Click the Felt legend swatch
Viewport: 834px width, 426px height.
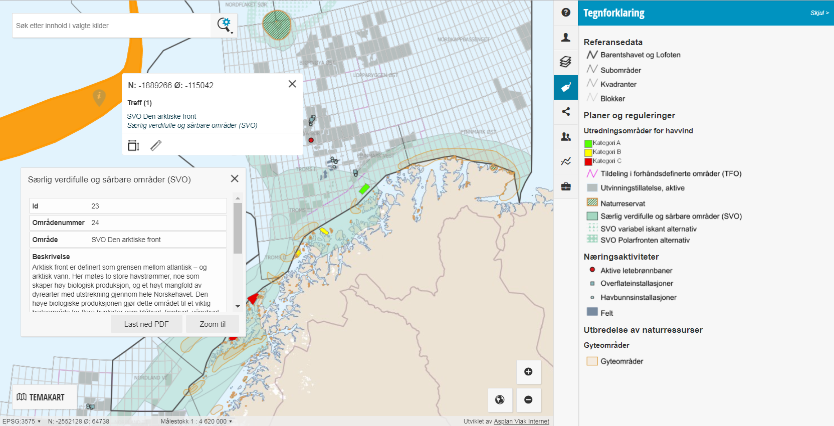click(592, 312)
